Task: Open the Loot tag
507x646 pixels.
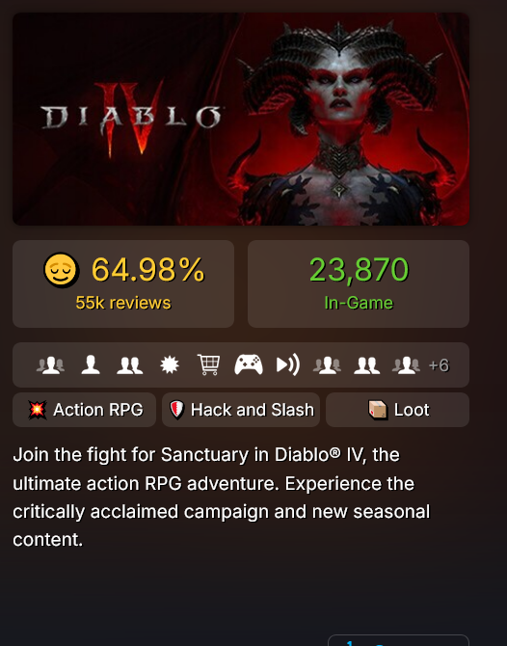Action: (397, 410)
